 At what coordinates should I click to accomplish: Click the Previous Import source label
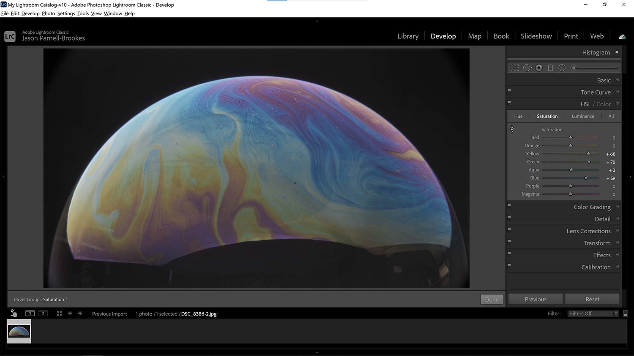109,314
